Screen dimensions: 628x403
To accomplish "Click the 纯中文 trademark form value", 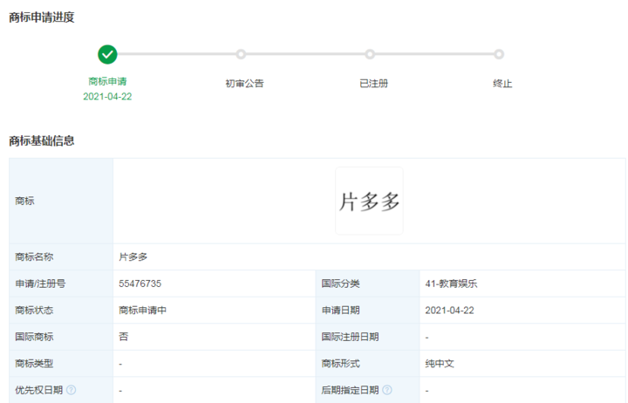I will [440, 364].
